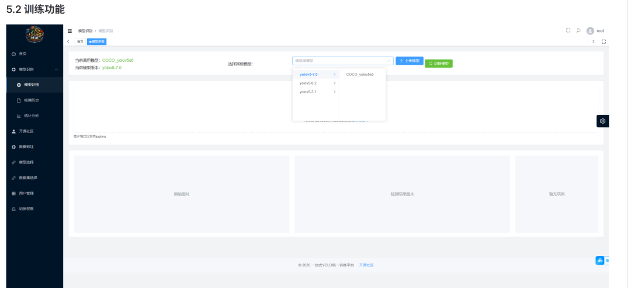Expand the yolov5-7.0 cascader option
The width and height of the screenshot is (631, 288).
click(316, 74)
